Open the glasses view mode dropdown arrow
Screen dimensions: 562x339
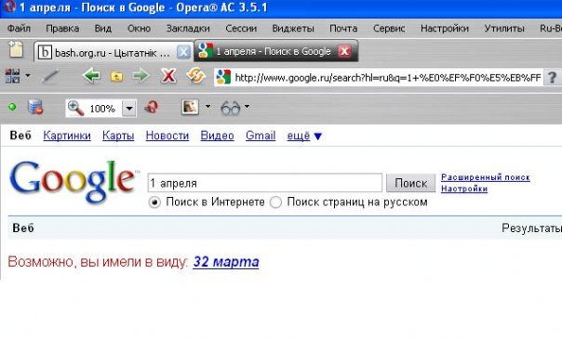pos(247,106)
